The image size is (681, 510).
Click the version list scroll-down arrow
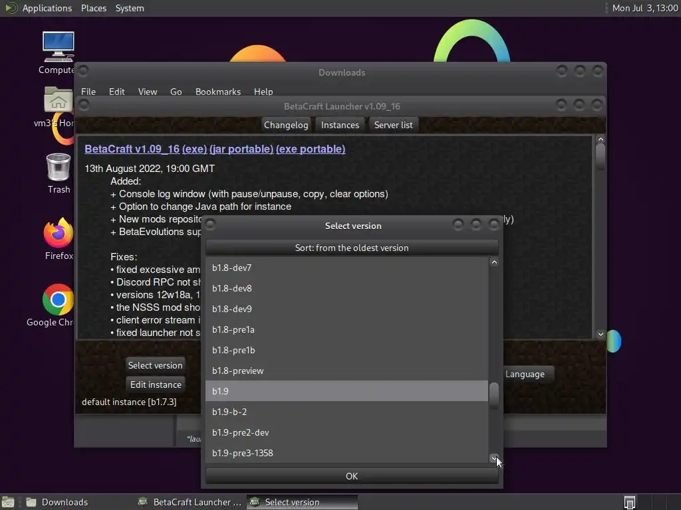[x=494, y=458]
